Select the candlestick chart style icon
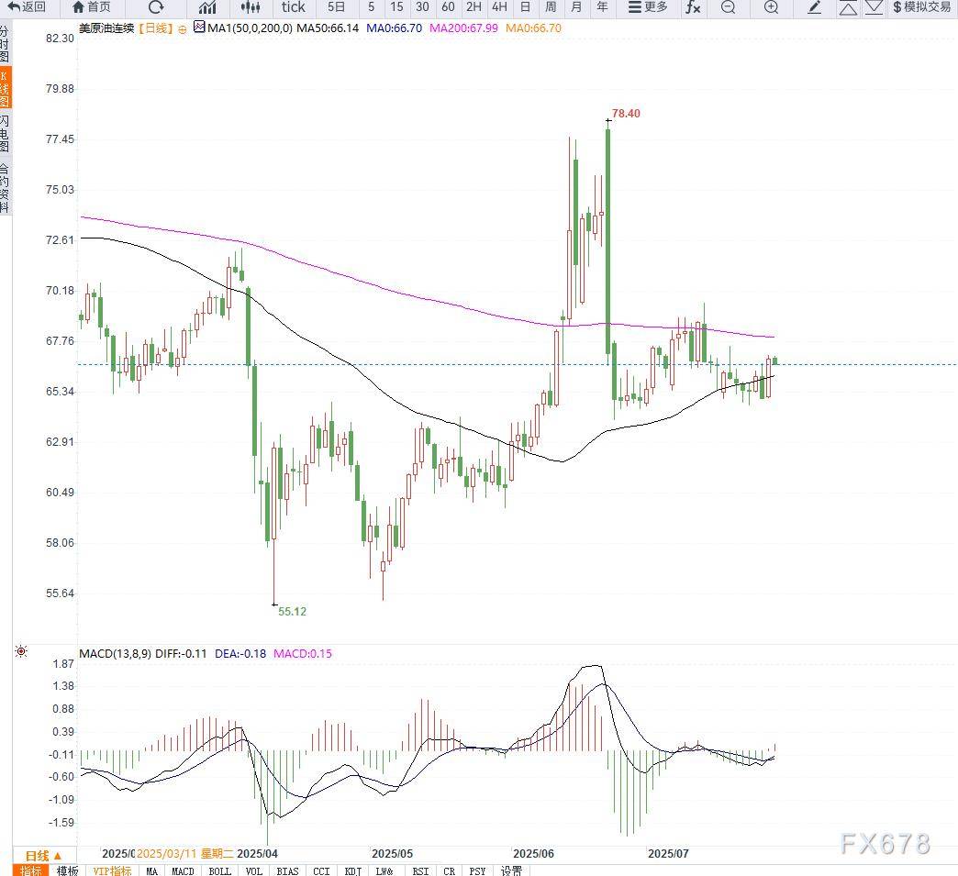Image resolution: width=958 pixels, height=876 pixels. click(250, 7)
